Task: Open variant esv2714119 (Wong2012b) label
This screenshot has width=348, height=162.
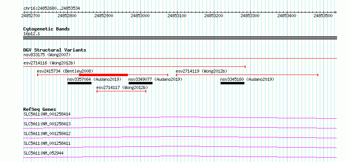Action: (x=201, y=71)
